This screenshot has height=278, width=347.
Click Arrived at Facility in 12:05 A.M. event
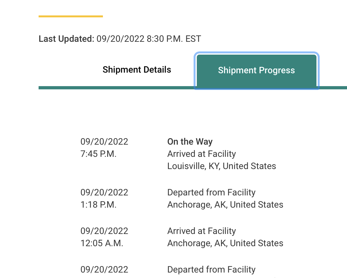(202, 231)
